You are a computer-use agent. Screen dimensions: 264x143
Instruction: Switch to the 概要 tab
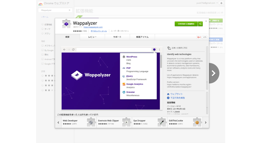[67, 37]
